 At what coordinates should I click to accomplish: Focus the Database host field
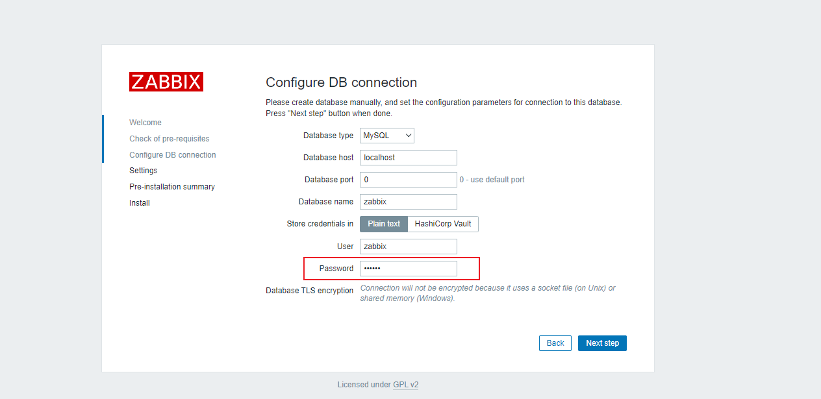pyautogui.click(x=409, y=158)
